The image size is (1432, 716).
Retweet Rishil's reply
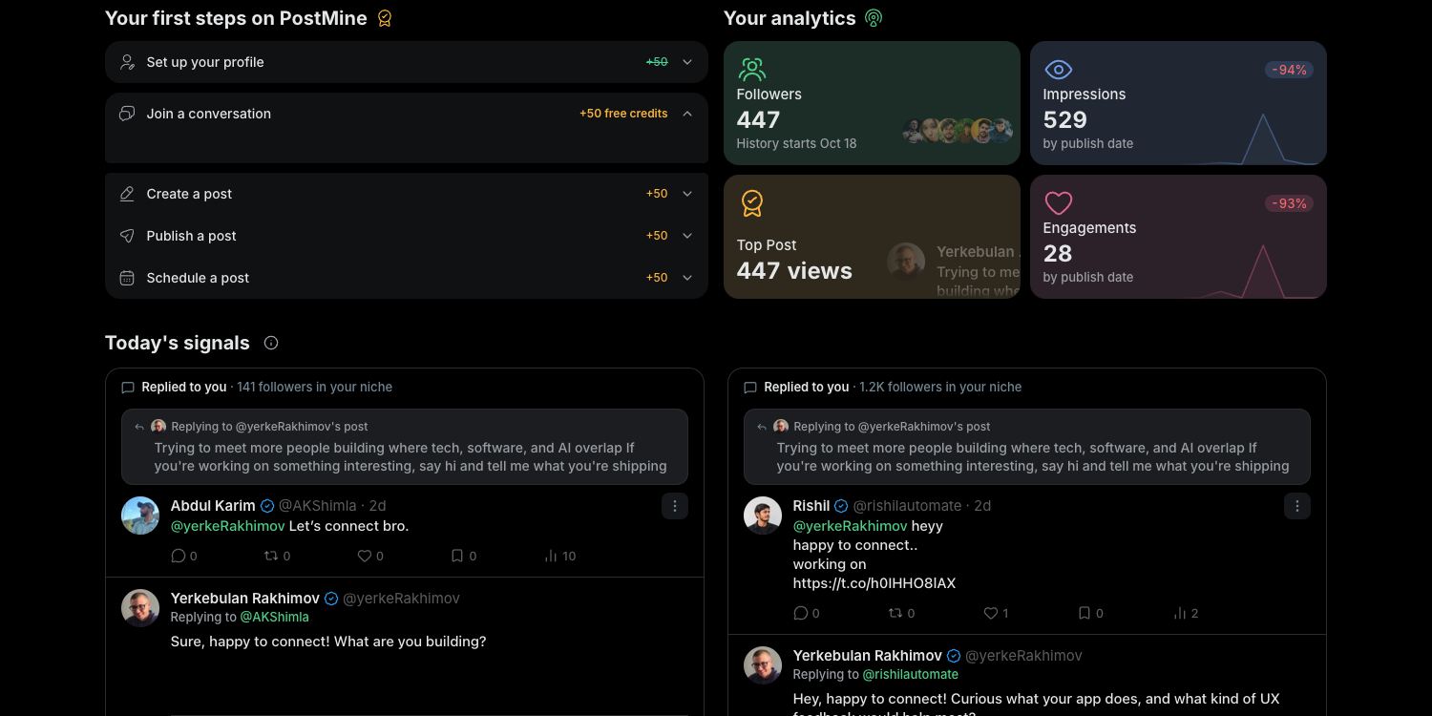(x=895, y=613)
